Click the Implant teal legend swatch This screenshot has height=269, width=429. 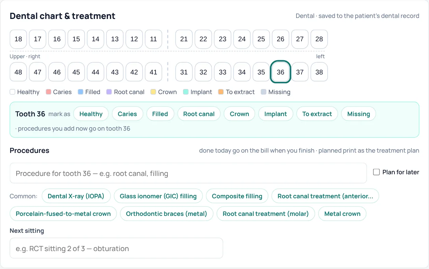pos(186,92)
